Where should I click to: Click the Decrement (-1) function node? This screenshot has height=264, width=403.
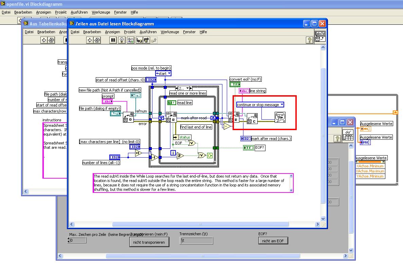point(155,157)
